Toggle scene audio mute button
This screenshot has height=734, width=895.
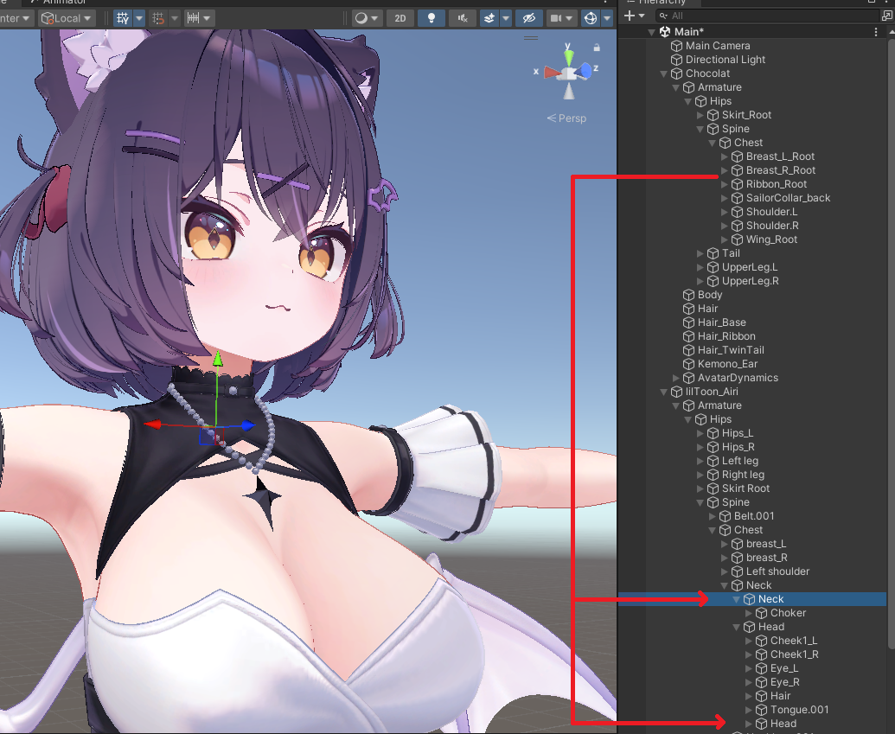(x=463, y=17)
